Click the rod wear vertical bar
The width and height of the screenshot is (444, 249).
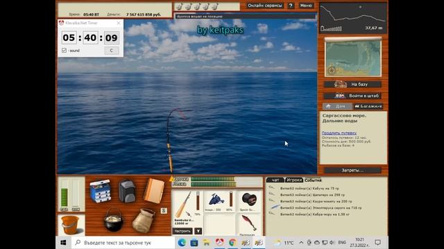tap(198, 201)
